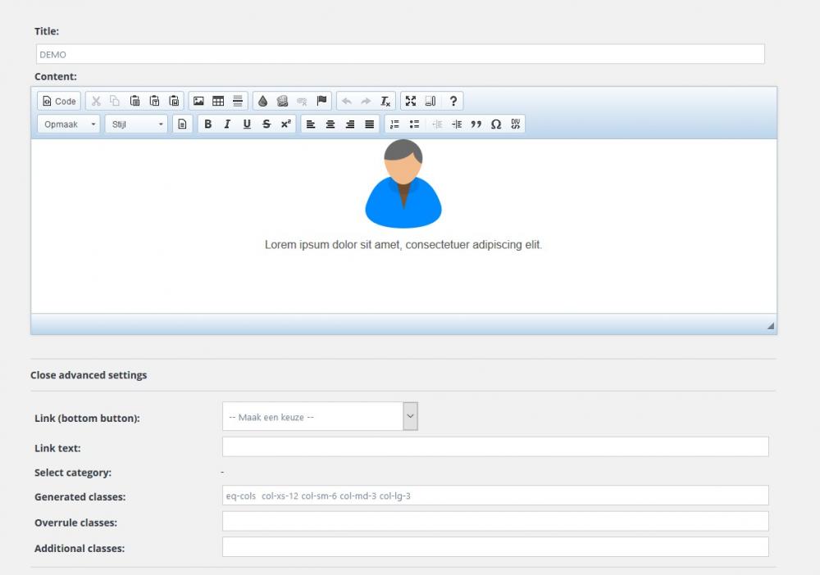Open the editor help question mark
Screen dimensions: 820x575
click(x=453, y=102)
